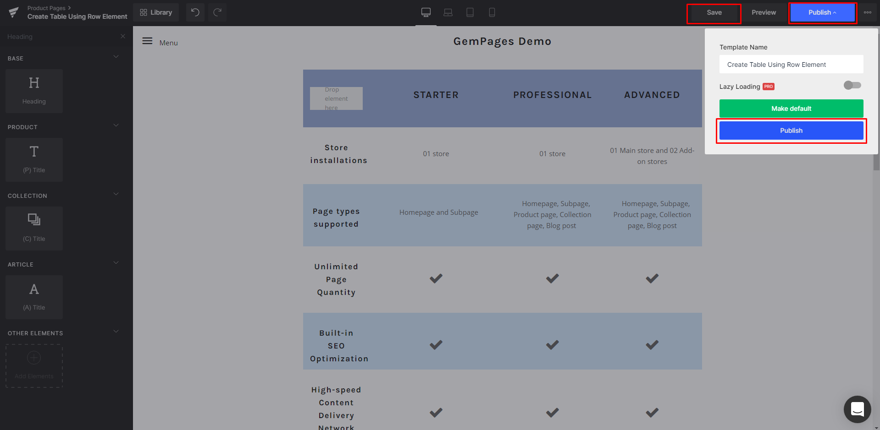The image size is (880, 430).
Task: Click the Starter Unlimited Page Quantity checkmark
Action: tap(436, 278)
